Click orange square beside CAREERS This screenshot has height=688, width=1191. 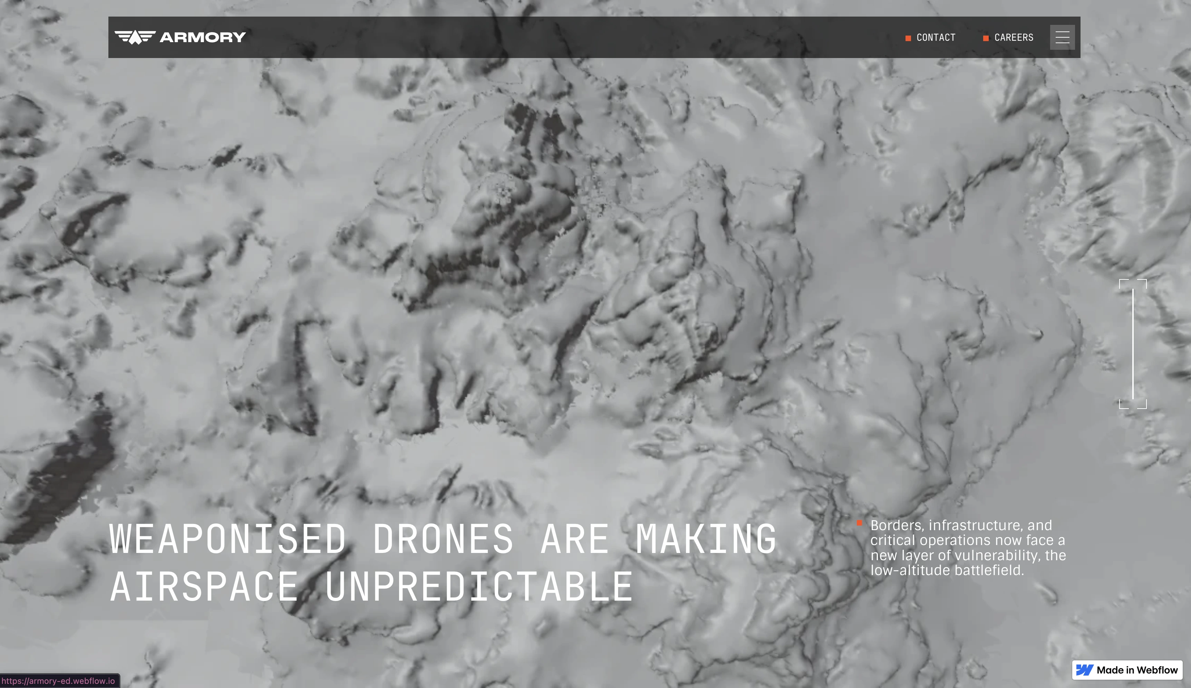(x=986, y=38)
